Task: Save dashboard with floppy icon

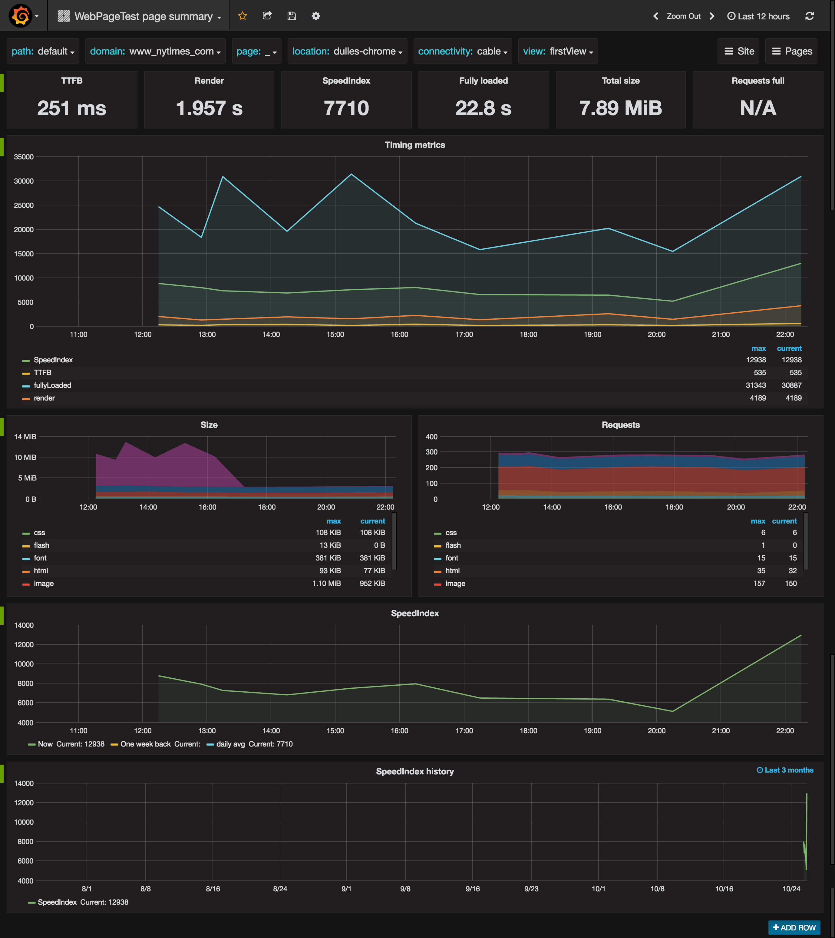Action: click(x=292, y=16)
